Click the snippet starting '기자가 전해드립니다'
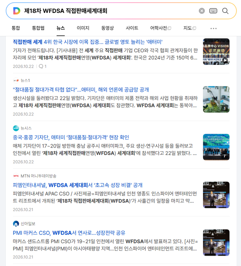The image size is (241, 266). (105, 54)
